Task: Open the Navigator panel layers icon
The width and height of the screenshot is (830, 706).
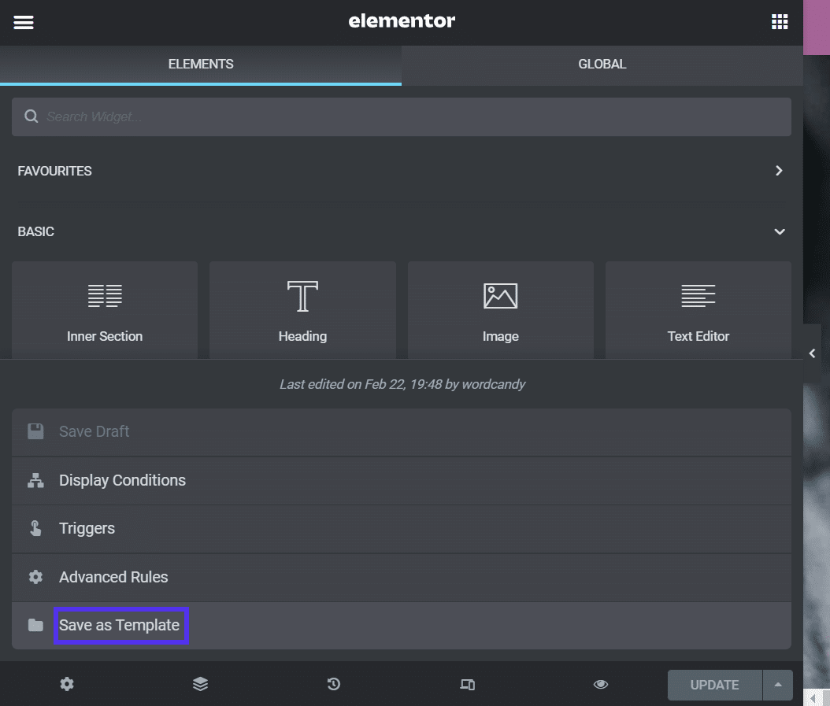Action: (200, 684)
